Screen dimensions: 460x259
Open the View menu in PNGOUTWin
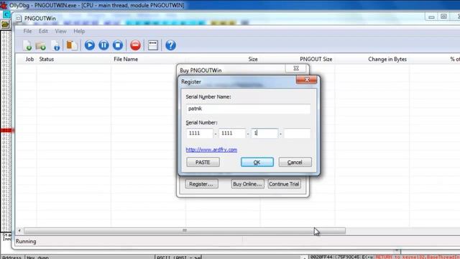point(60,31)
